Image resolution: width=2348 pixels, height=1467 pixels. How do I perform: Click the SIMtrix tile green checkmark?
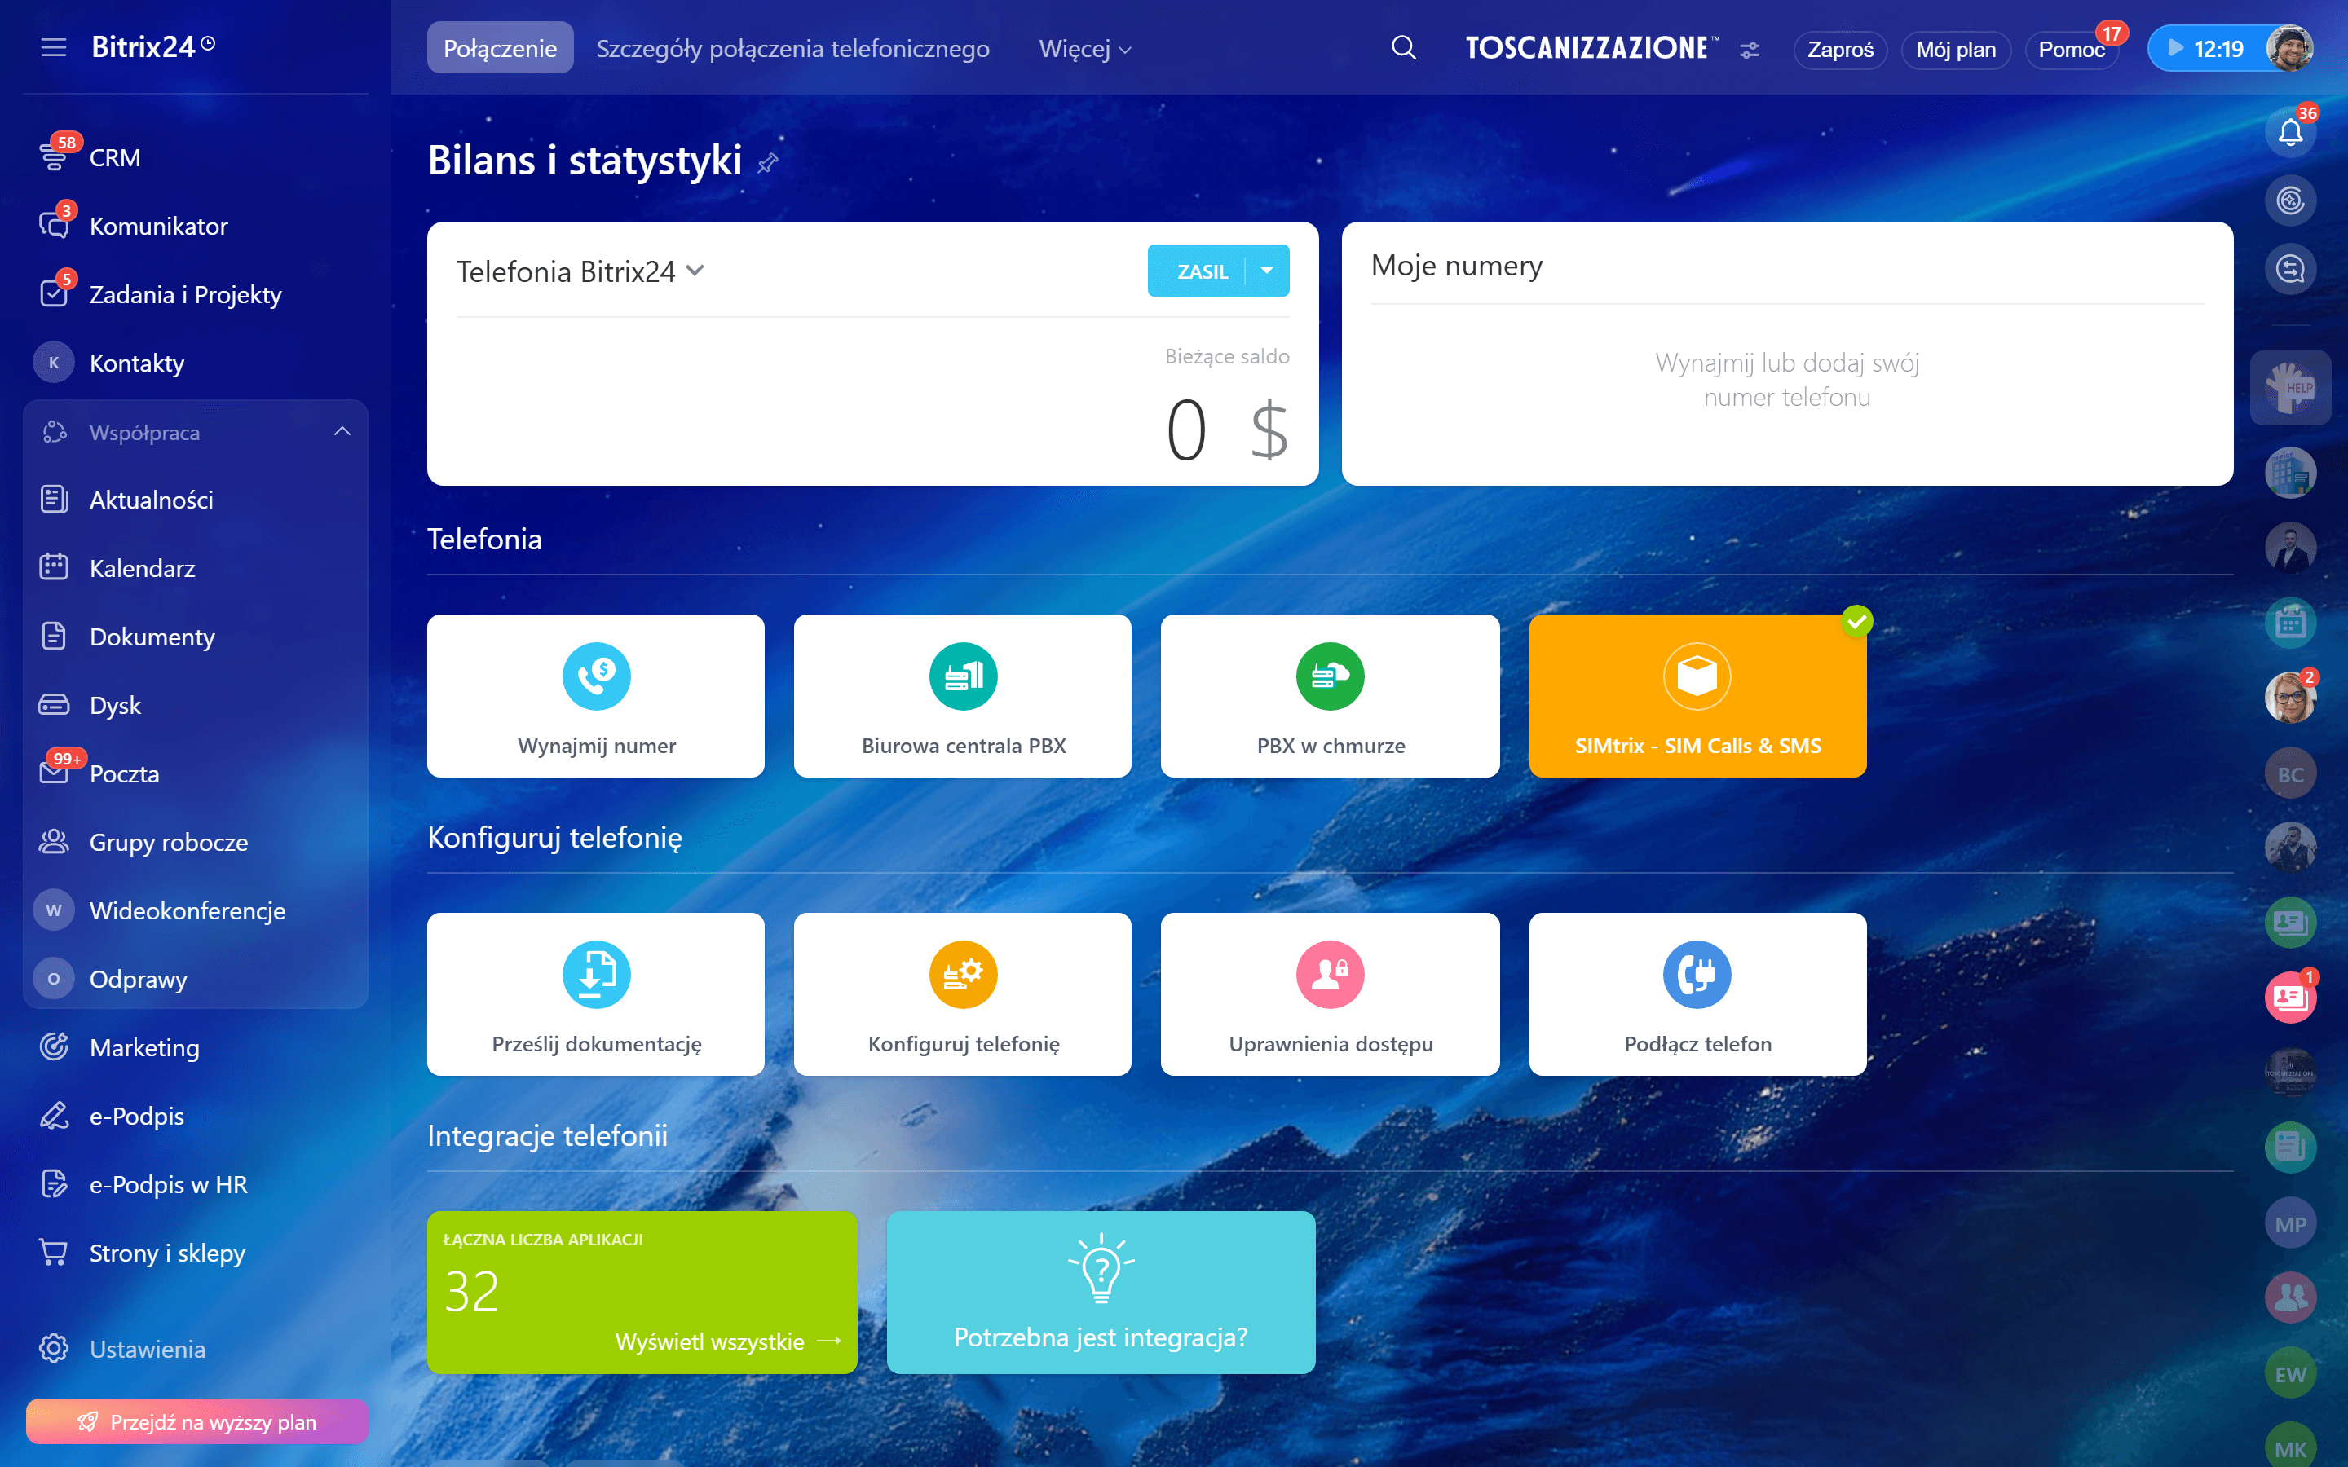[1856, 622]
